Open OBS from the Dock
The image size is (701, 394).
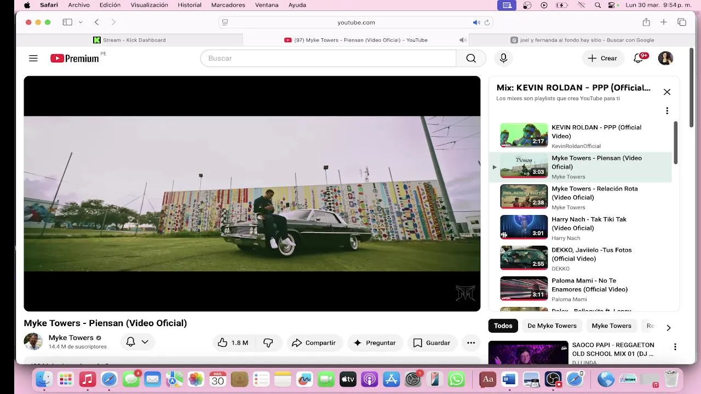click(553, 379)
